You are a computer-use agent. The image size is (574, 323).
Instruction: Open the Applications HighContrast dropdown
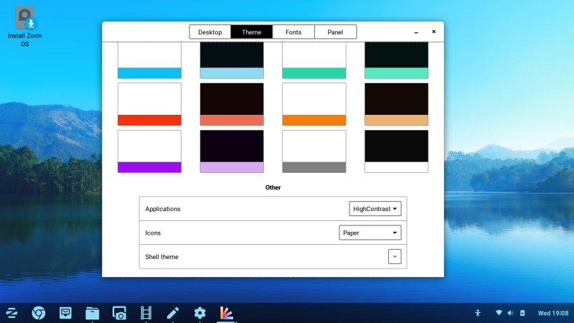click(x=375, y=209)
